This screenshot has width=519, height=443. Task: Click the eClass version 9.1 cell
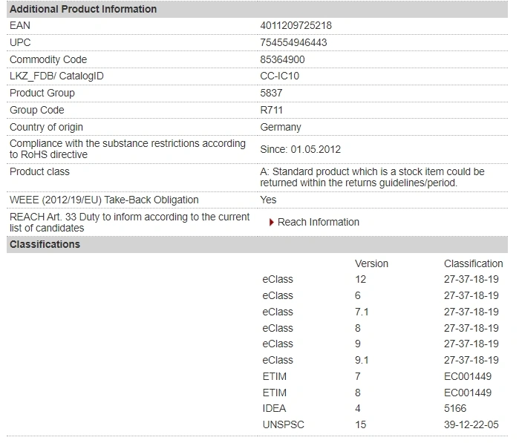tap(362, 360)
